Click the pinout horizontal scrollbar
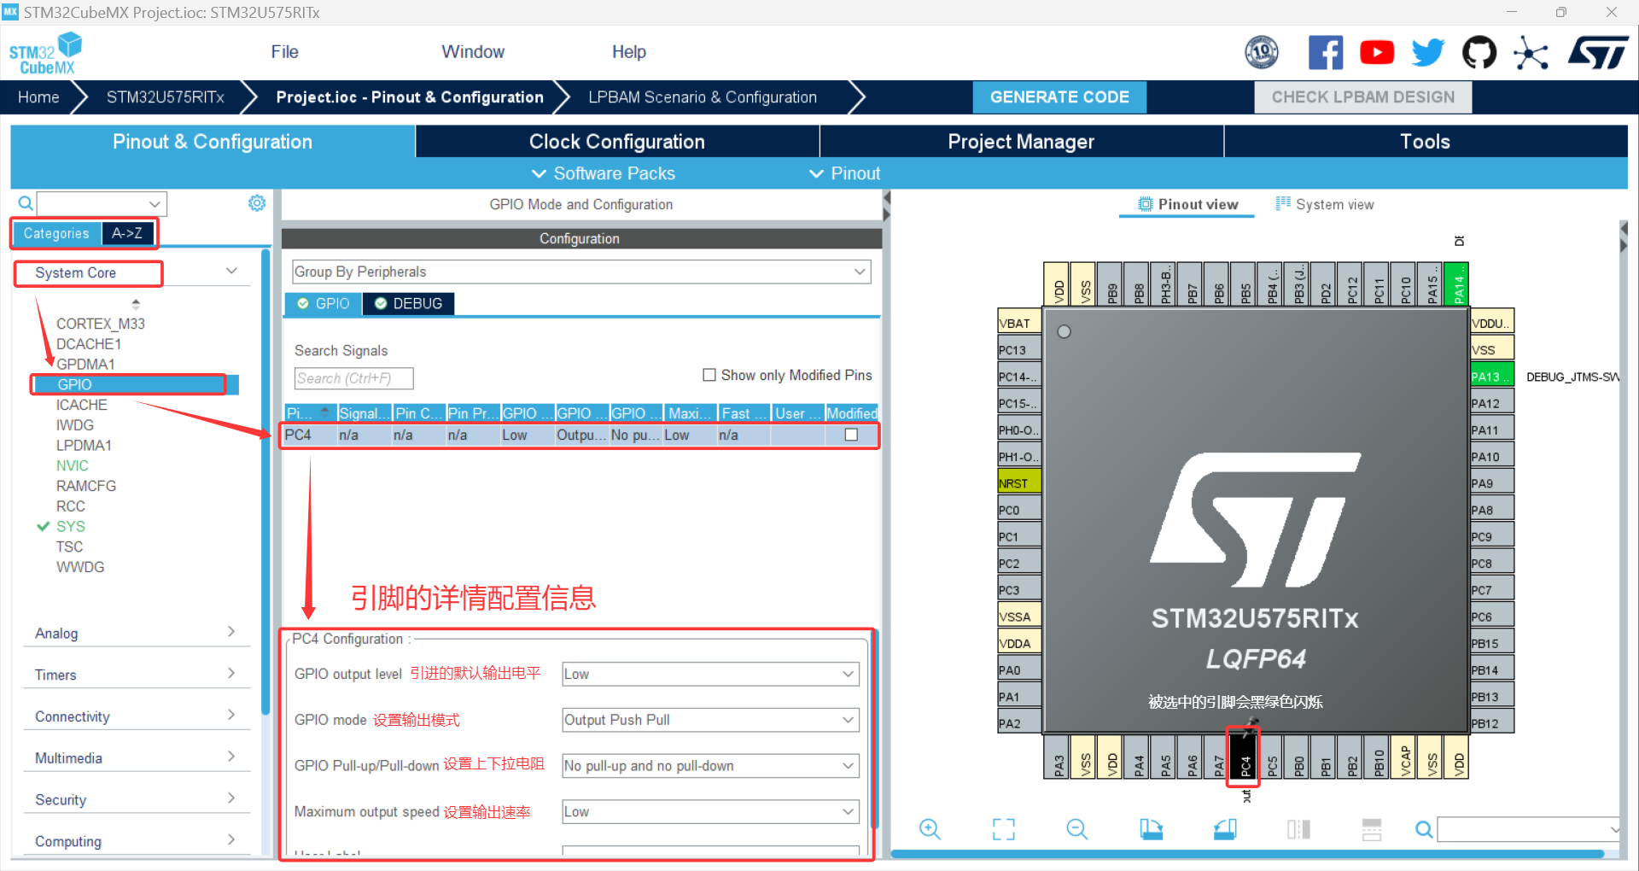 [x=1247, y=853]
